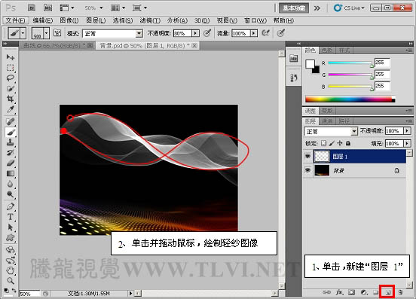Hide 图层 1 layer visibility eye
This screenshot has height=299, width=416.
(x=307, y=156)
